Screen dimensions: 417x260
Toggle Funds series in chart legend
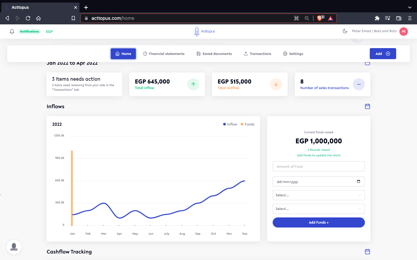point(248,124)
